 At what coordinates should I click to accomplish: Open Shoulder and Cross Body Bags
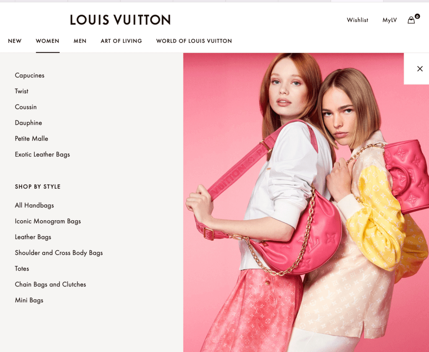pyautogui.click(x=59, y=253)
